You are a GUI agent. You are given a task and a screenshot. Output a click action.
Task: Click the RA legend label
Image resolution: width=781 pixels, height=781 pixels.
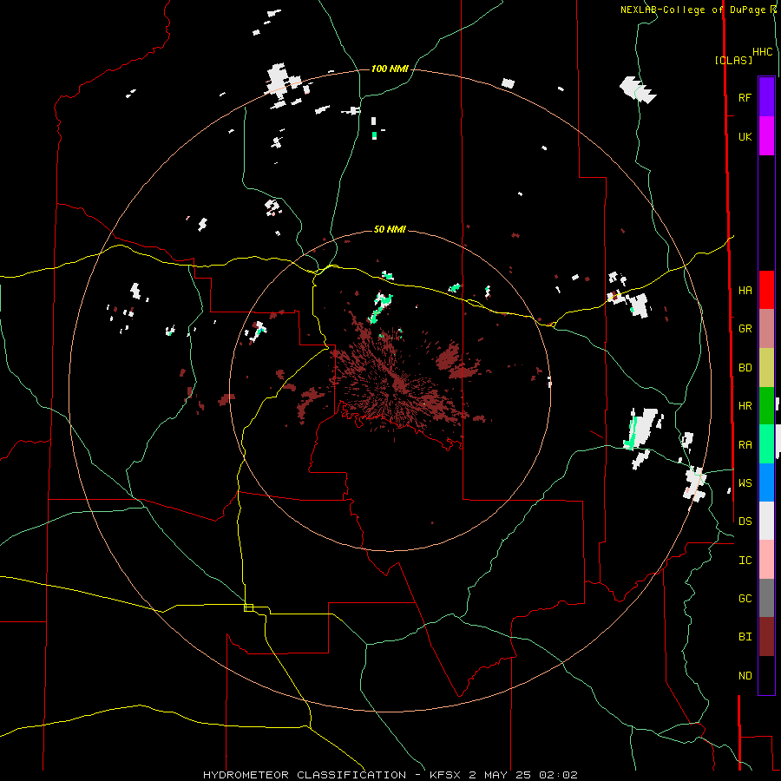(745, 445)
